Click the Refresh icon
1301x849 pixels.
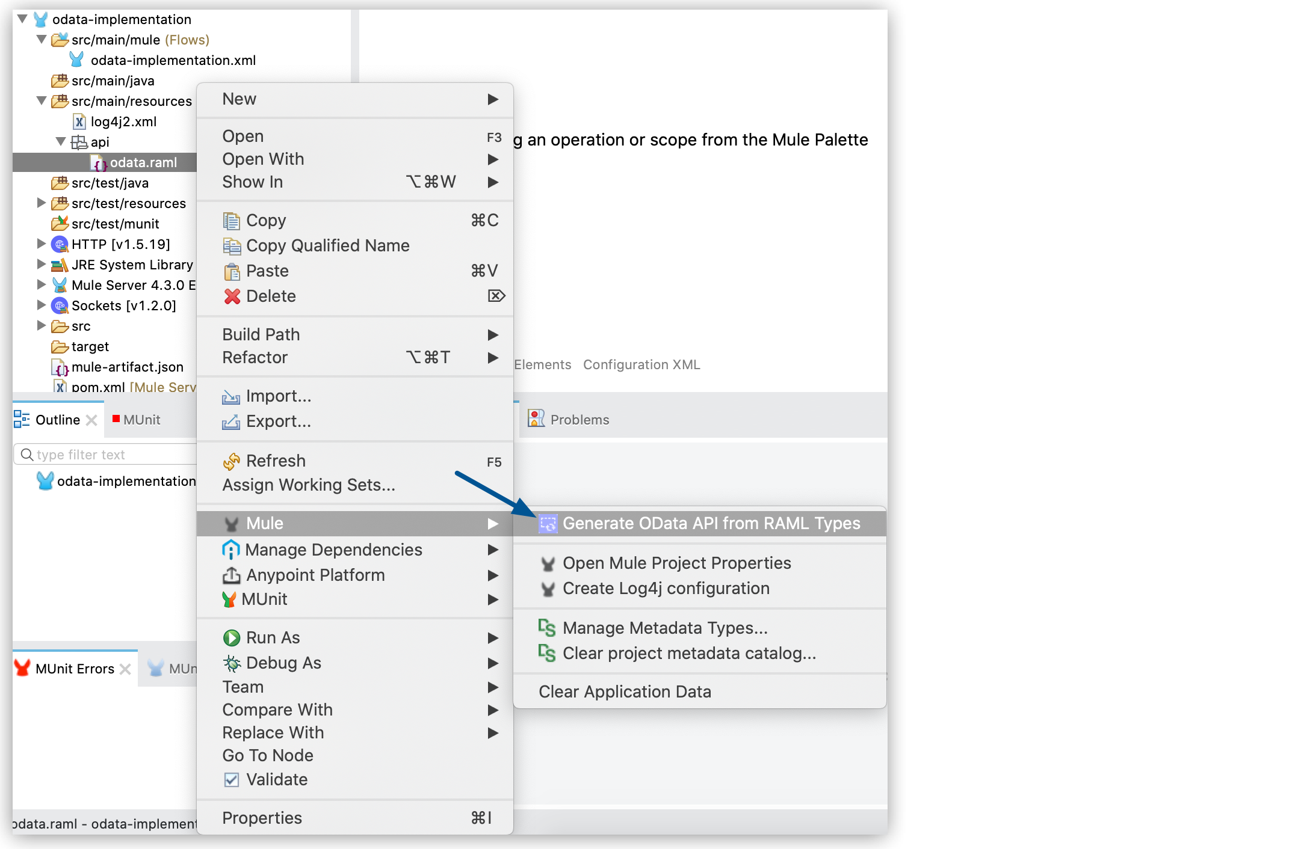(x=232, y=461)
